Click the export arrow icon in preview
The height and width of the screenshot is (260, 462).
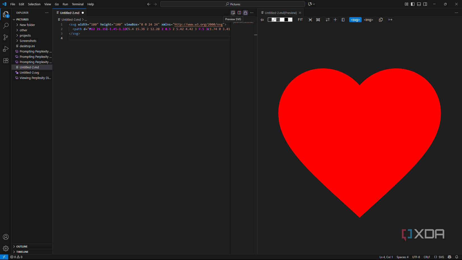pyautogui.click(x=390, y=20)
